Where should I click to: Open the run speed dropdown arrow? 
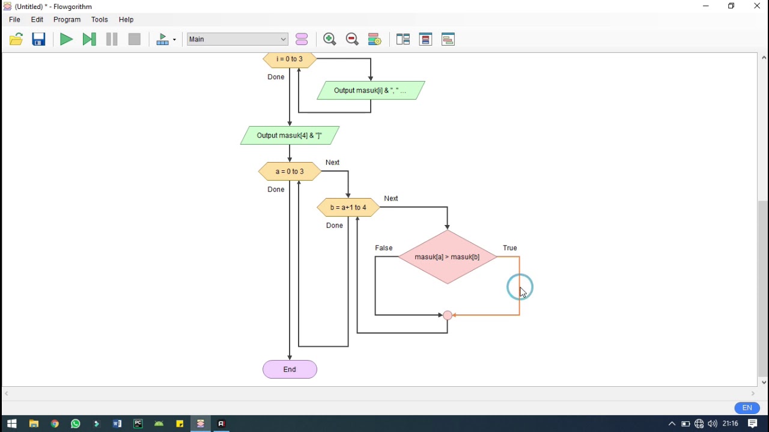(174, 40)
